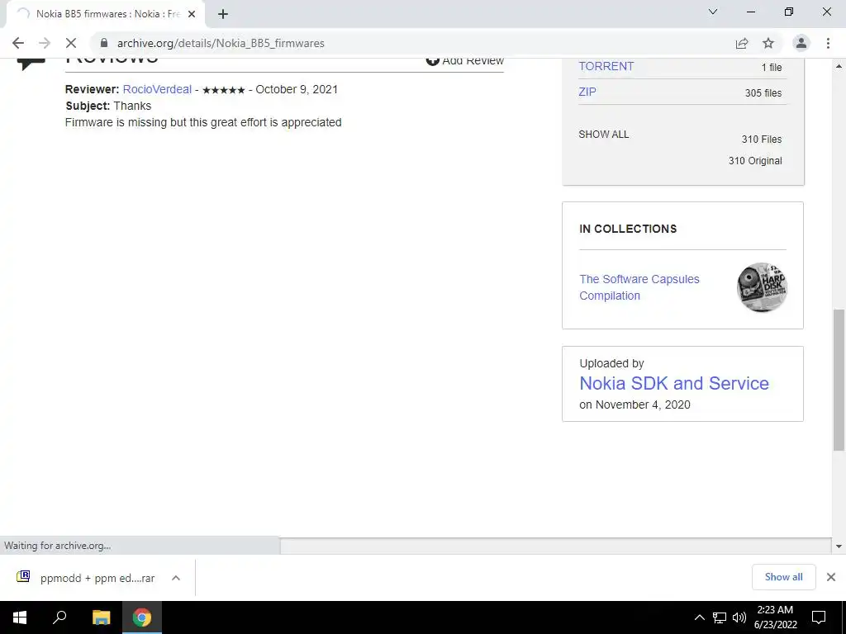Open the taskbar clock and date
The height and width of the screenshot is (634, 846).
point(775,617)
